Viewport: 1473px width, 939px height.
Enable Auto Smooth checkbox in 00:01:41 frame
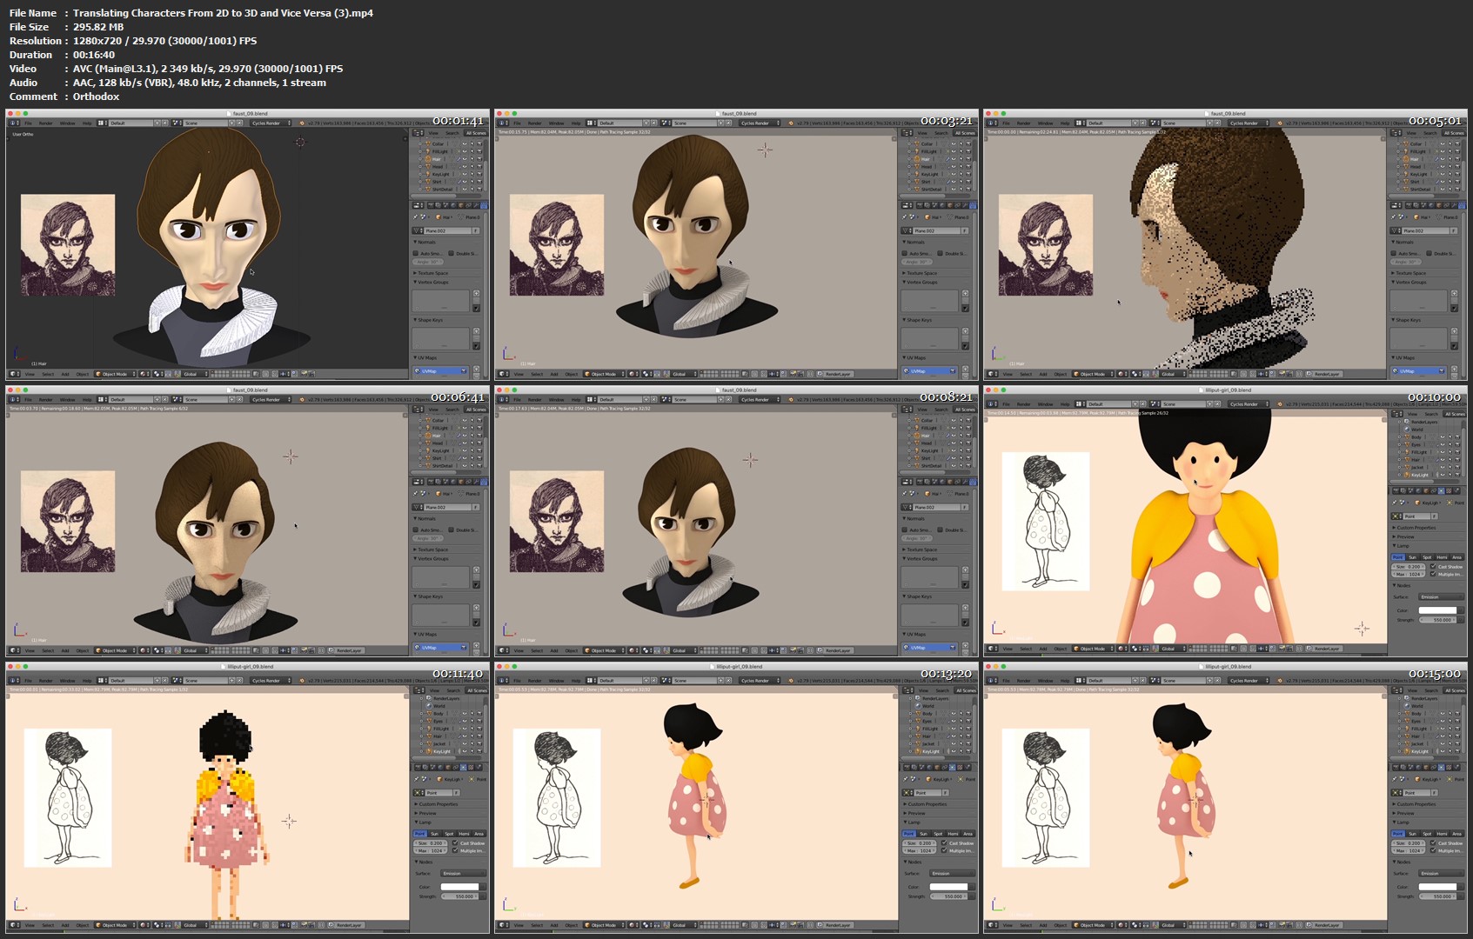416,253
